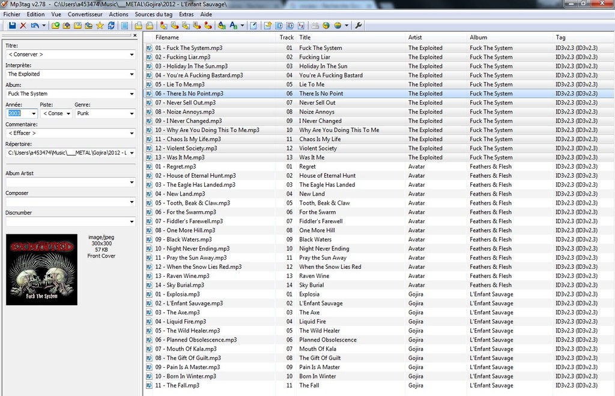Open the Vue menu
The height and width of the screenshot is (396, 615).
coord(56,14)
